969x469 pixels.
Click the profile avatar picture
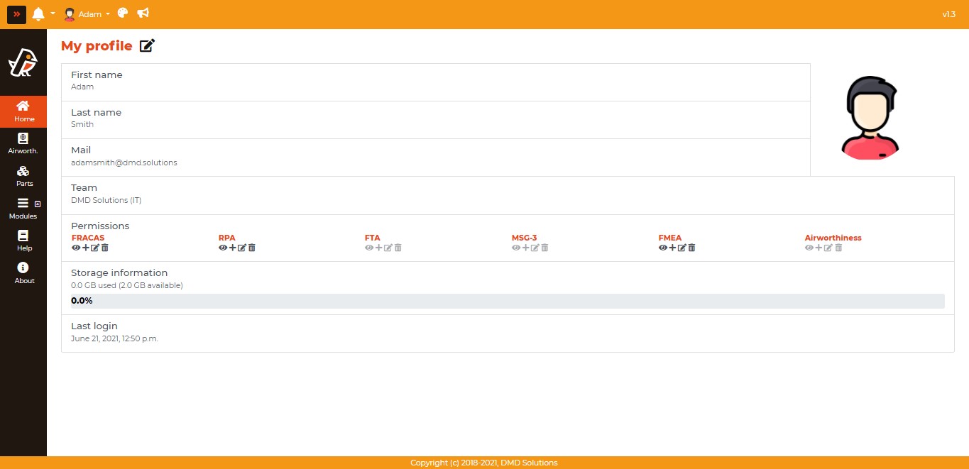870,118
